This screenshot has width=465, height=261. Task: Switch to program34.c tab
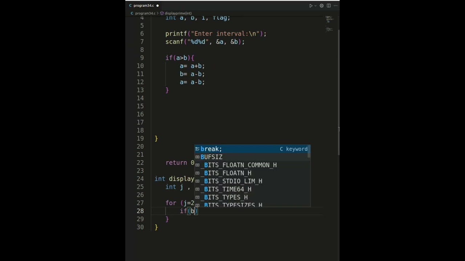point(144,5)
